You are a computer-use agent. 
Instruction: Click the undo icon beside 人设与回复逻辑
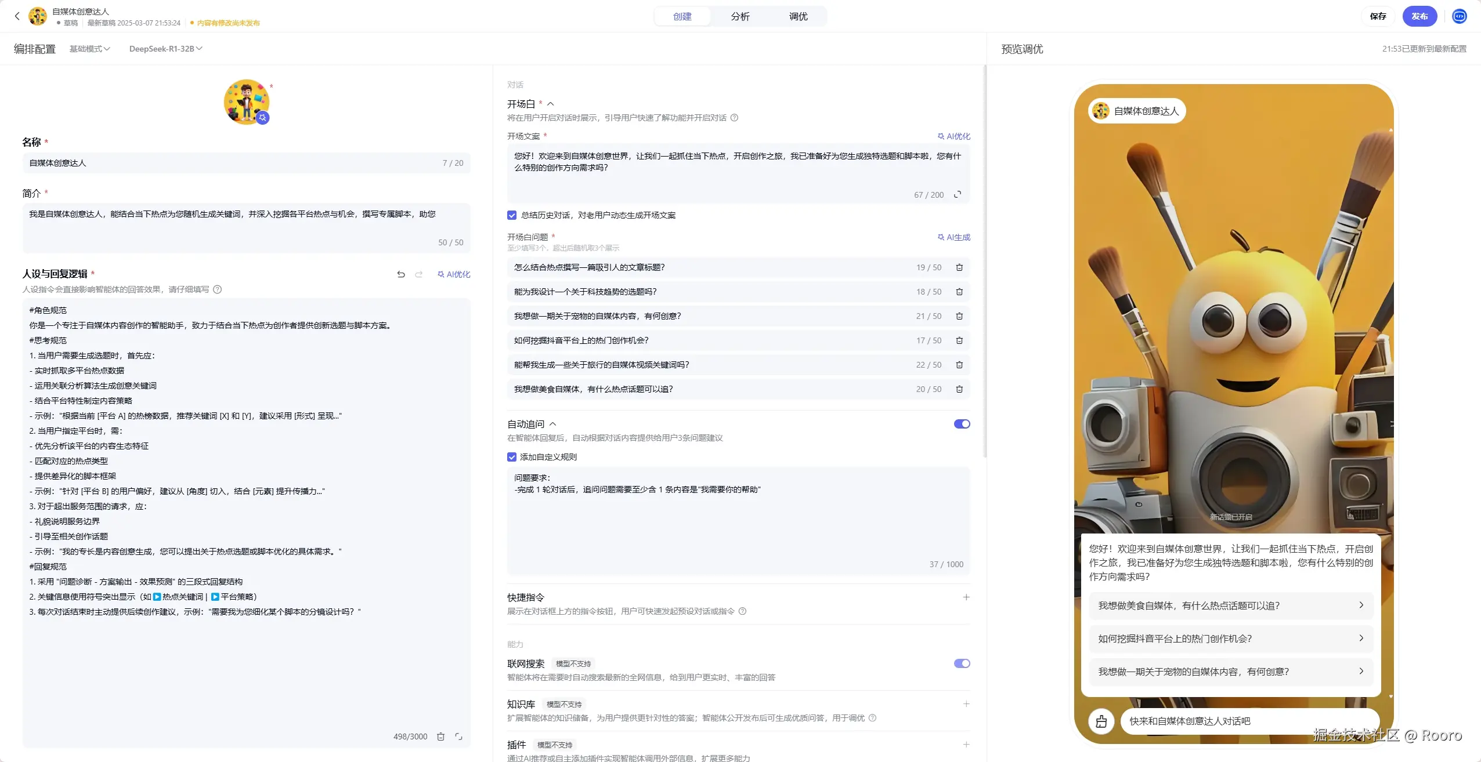point(401,274)
